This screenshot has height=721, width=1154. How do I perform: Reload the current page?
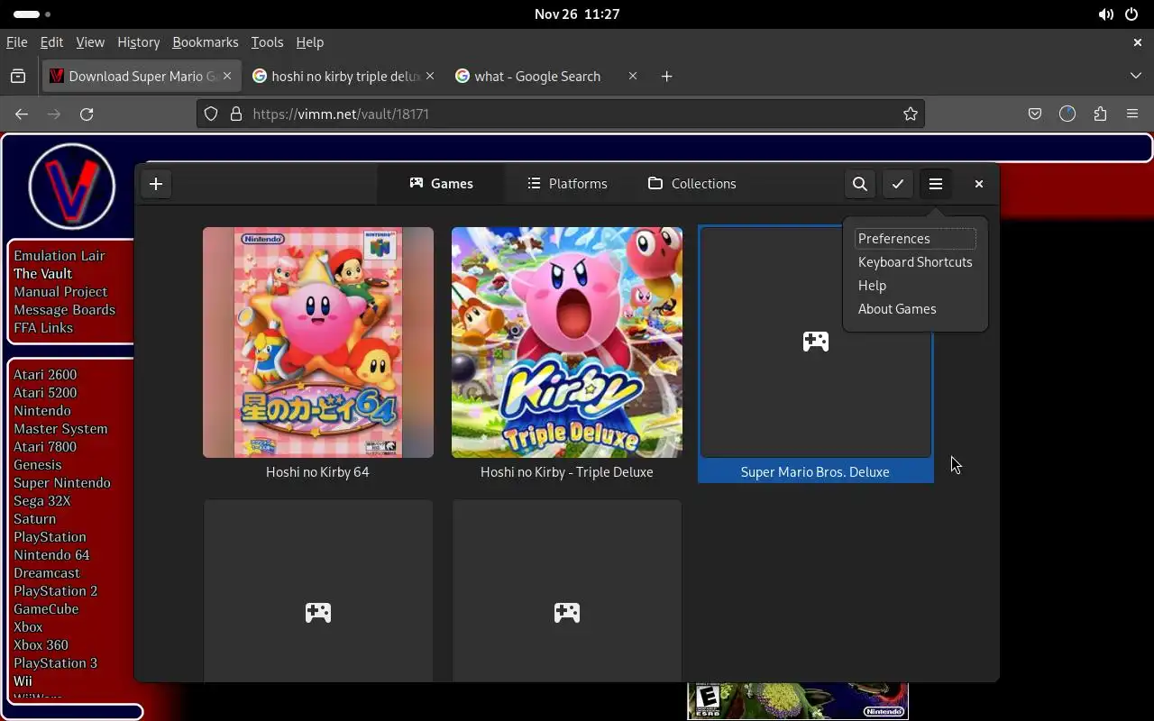click(x=87, y=114)
